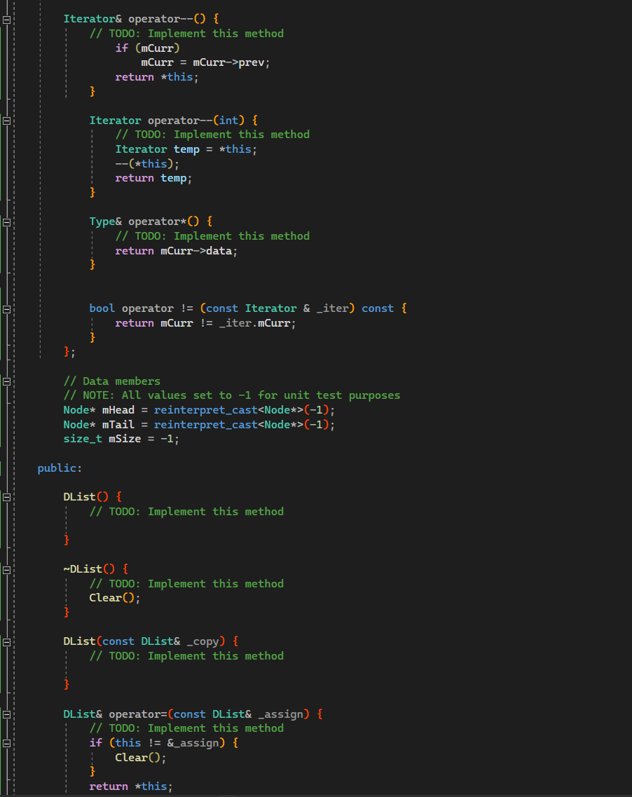Click the reinterpret_cast keyword on mTail line

coord(205,424)
